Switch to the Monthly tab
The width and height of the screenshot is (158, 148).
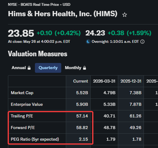[x=76, y=68]
